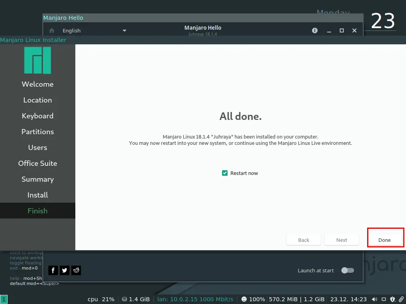Select the Welcome step in the sidebar
The width and height of the screenshot is (406, 304).
point(38,84)
